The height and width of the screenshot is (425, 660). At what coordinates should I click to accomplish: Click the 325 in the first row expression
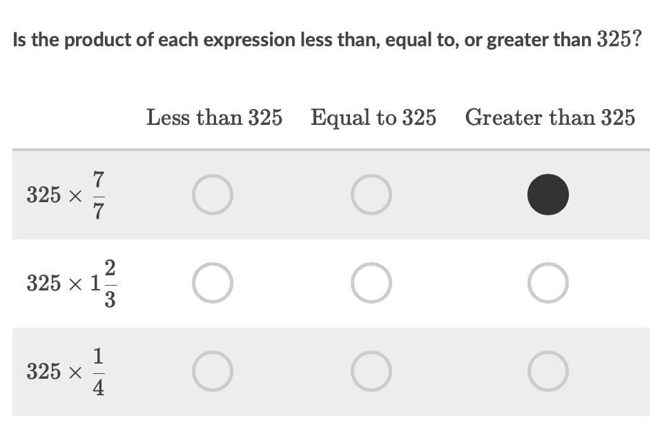[43, 195]
